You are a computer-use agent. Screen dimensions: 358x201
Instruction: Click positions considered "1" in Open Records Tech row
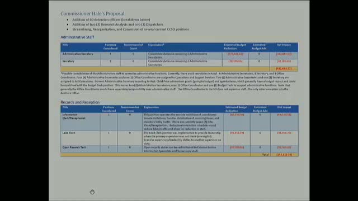[x=109, y=147]
